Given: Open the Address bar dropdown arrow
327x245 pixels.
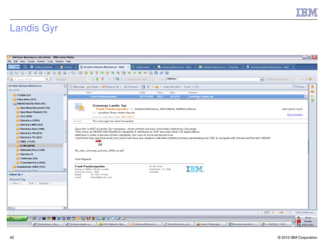Looking at the screenshot, I should [262, 79].
